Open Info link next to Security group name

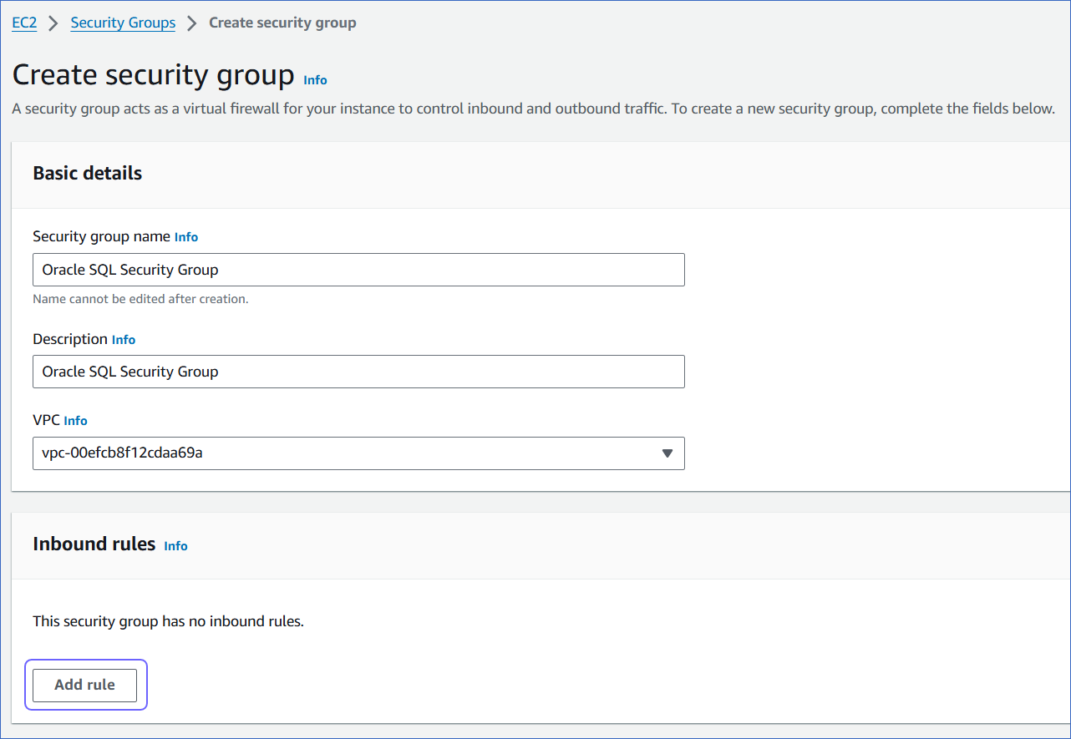coord(186,237)
